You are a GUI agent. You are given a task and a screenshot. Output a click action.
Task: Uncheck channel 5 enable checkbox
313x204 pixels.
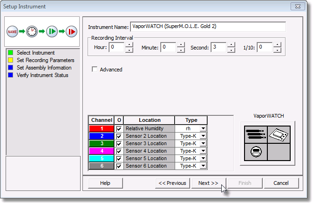(x=119, y=159)
